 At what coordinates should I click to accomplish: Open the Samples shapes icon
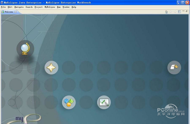tap(69, 102)
